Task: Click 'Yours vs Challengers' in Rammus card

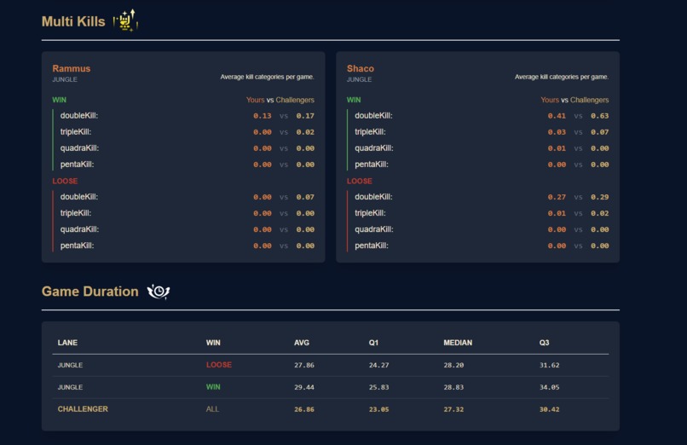Action: coord(280,100)
